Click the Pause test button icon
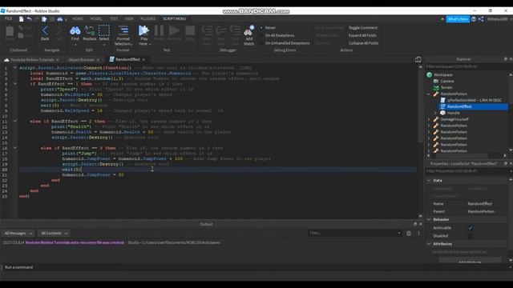 point(159,30)
